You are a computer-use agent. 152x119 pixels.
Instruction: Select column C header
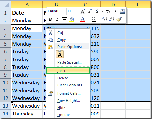(x=85, y=5)
